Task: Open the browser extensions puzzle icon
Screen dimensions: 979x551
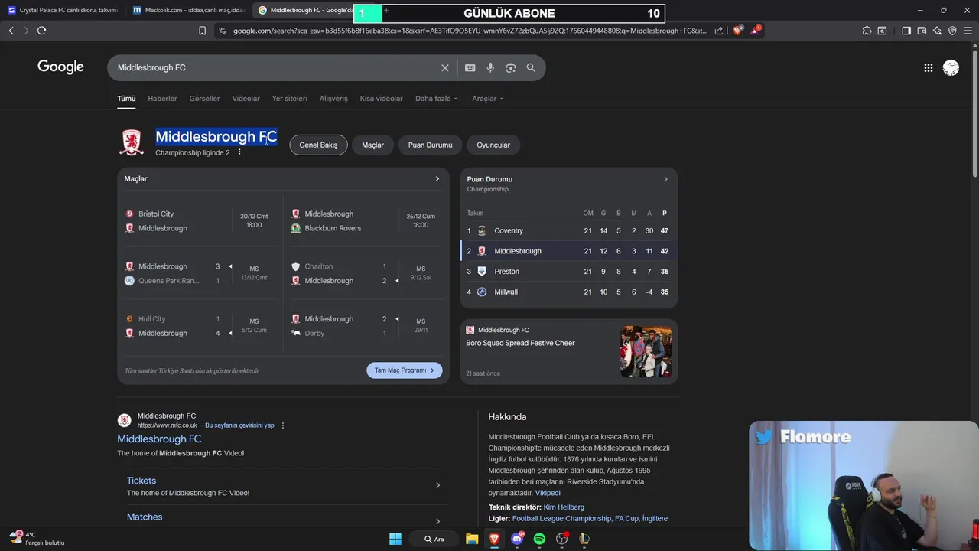Action: click(867, 31)
